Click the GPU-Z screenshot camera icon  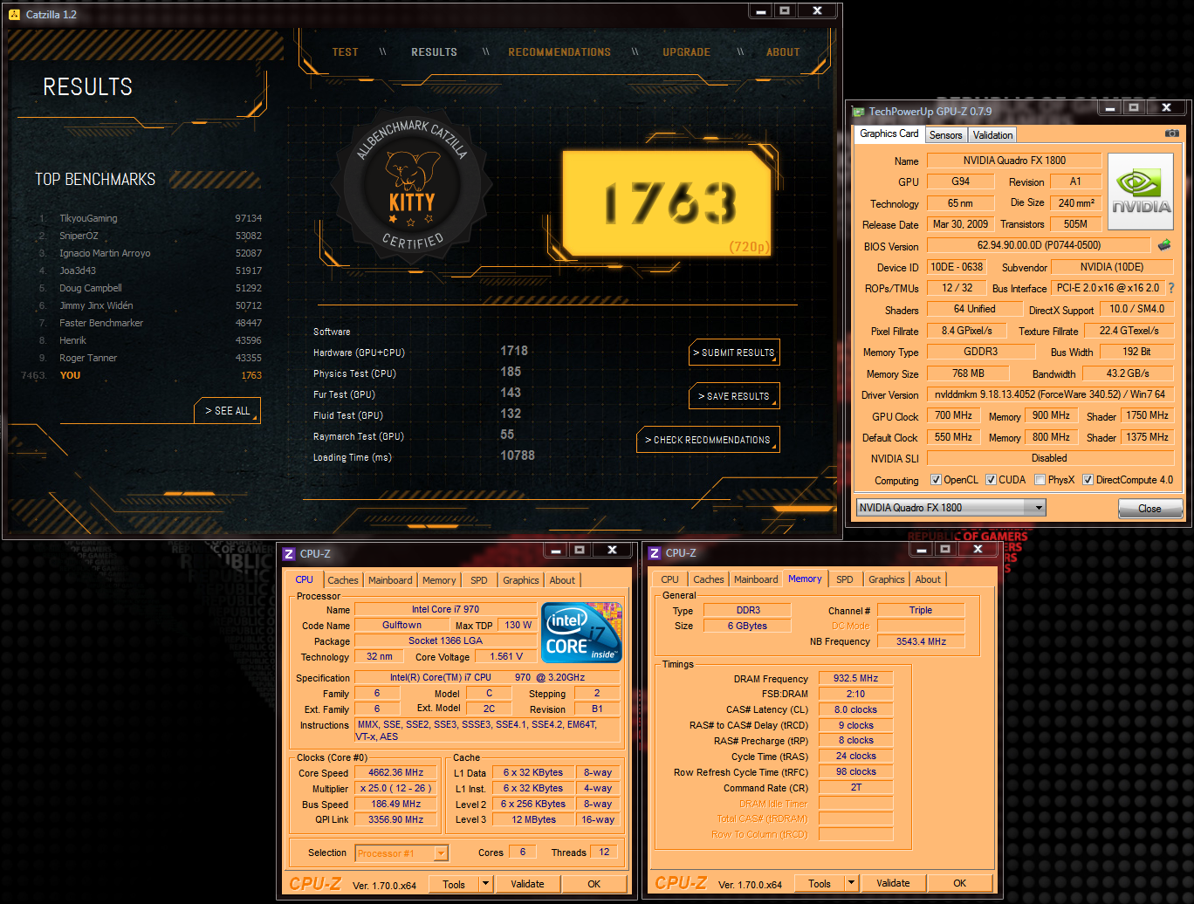pyautogui.click(x=1172, y=134)
